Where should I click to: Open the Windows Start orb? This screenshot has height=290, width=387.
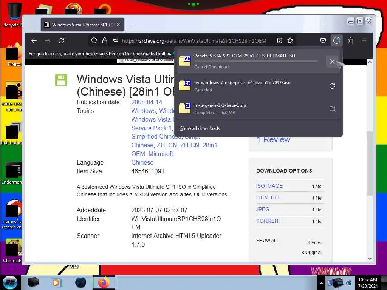point(10,282)
